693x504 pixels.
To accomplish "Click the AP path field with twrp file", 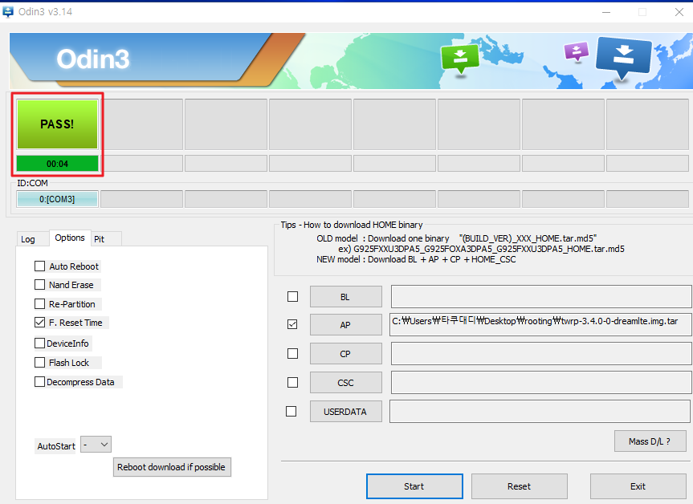I will click(x=540, y=324).
